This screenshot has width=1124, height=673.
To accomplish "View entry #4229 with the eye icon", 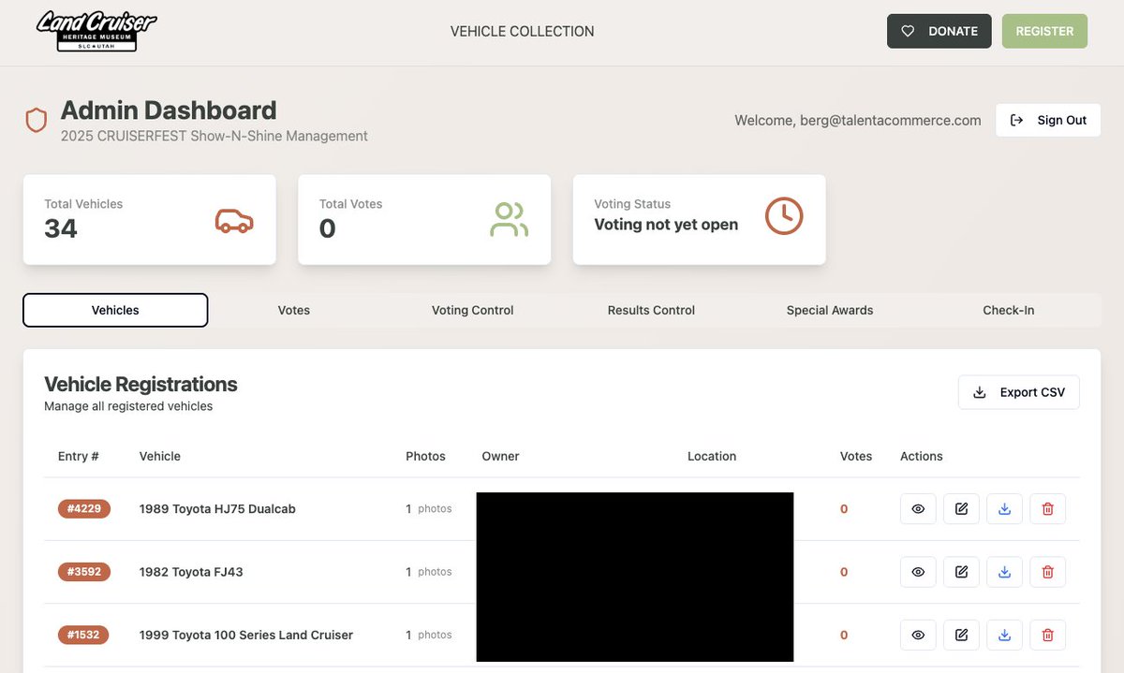I will 918,508.
